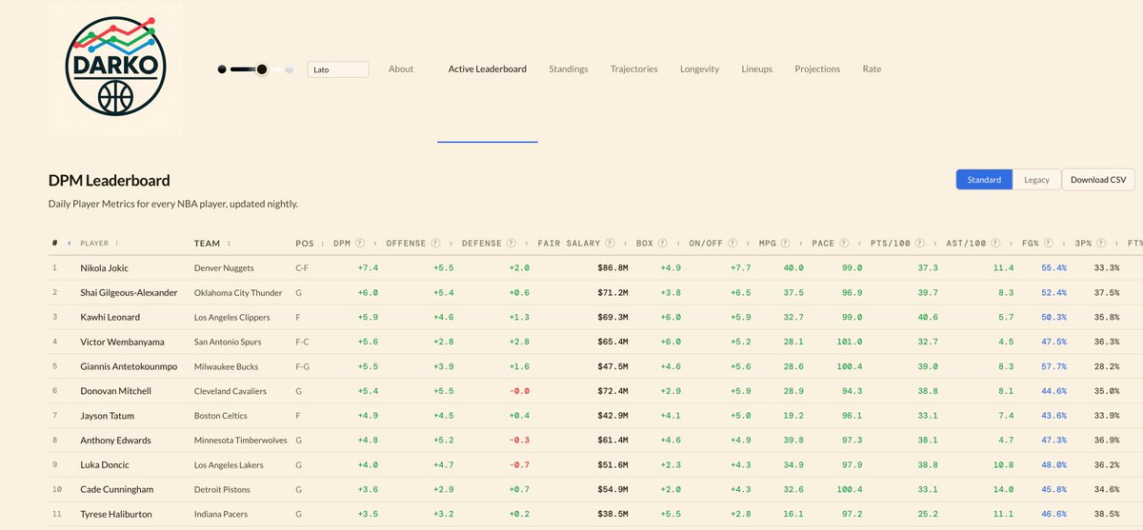Click the Denver Nuggets team cell
This screenshot has height=530, width=1143.
click(x=226, y=268)
